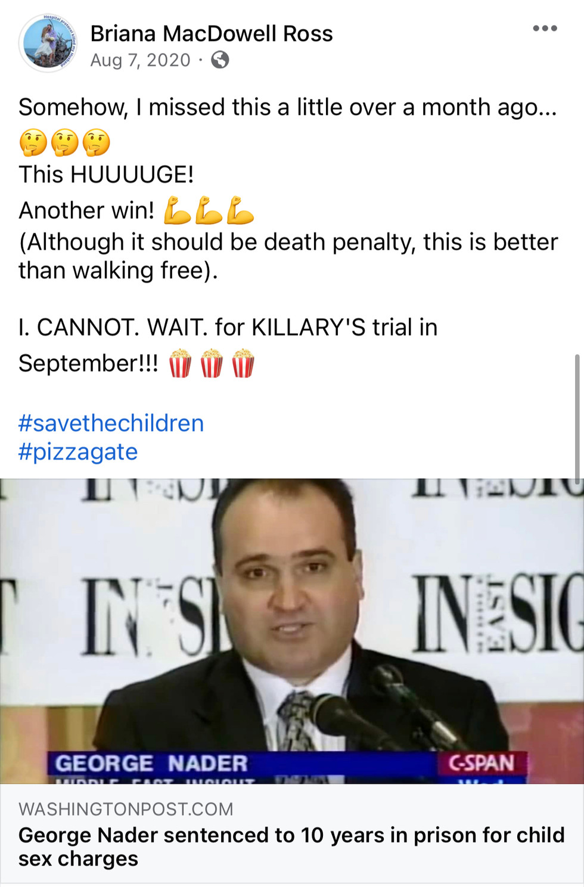Open the three-dot post options menu
Viewport: 584px width, 887px height.
(545, 29)
